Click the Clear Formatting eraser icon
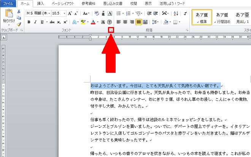 pyautogui.click(x=97, y=13)
